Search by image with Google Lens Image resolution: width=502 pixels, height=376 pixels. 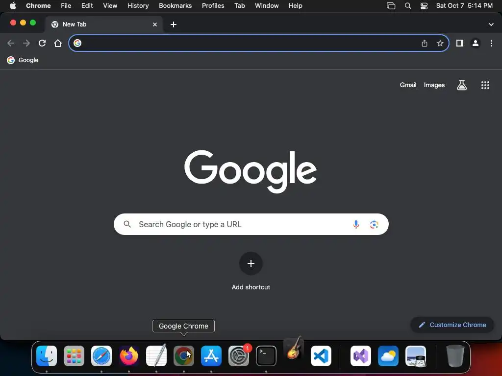pos(374,224)
